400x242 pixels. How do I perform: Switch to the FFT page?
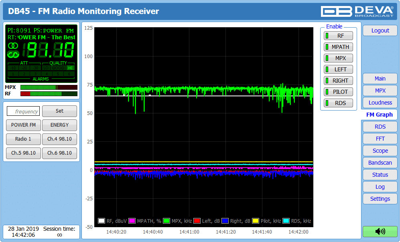pos(380,139)
